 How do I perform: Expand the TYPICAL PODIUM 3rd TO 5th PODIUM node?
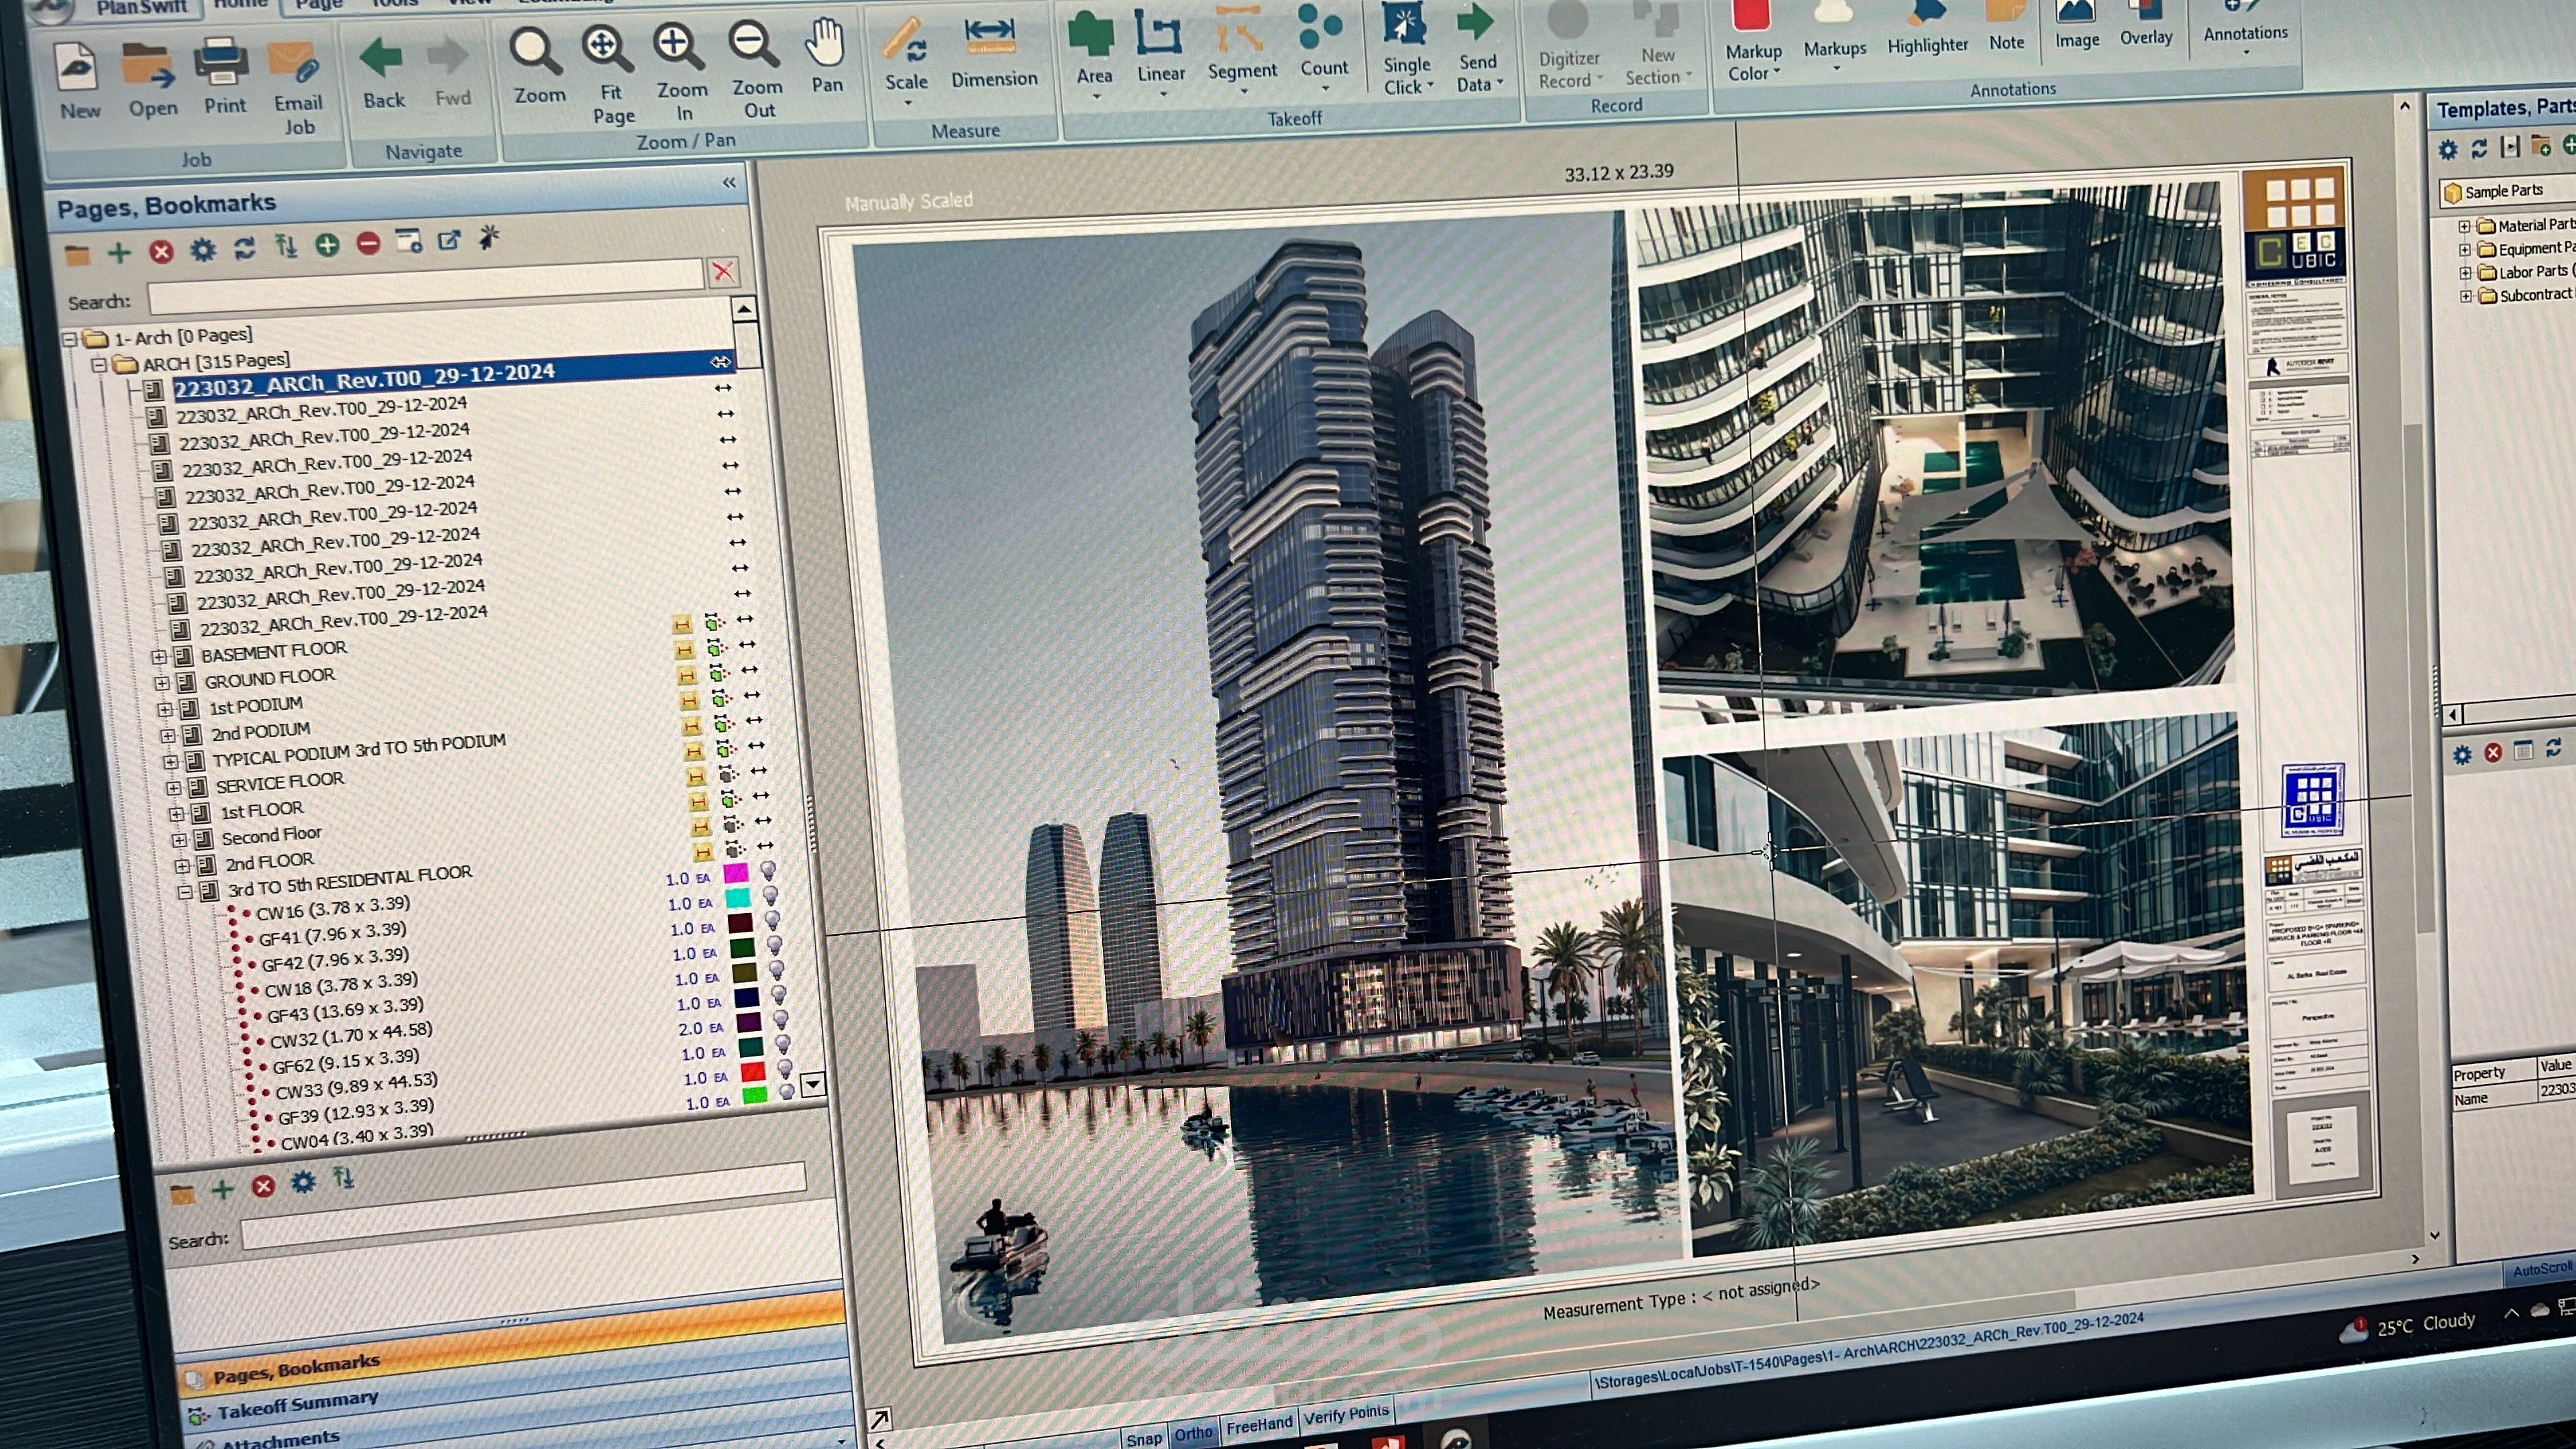(170, 762)
